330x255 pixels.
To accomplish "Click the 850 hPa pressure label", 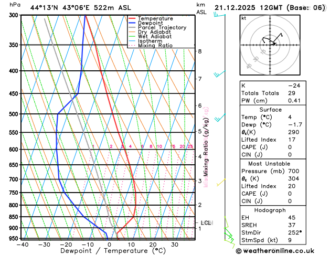I will (x=15, y=217).
